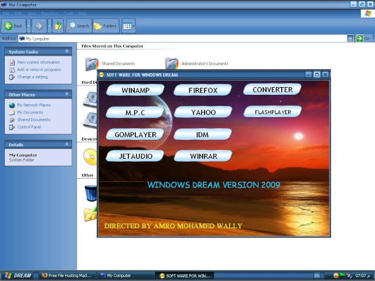Select the yellow CD drive icon
The image size is (375, 281).
tap(90, 157)
